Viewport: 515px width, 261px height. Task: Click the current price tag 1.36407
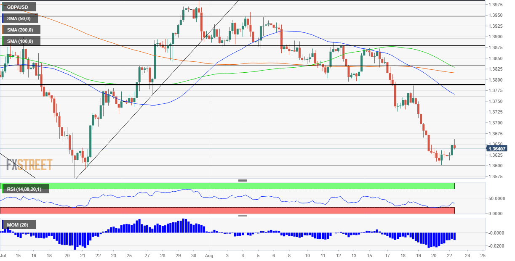(497, 148)
